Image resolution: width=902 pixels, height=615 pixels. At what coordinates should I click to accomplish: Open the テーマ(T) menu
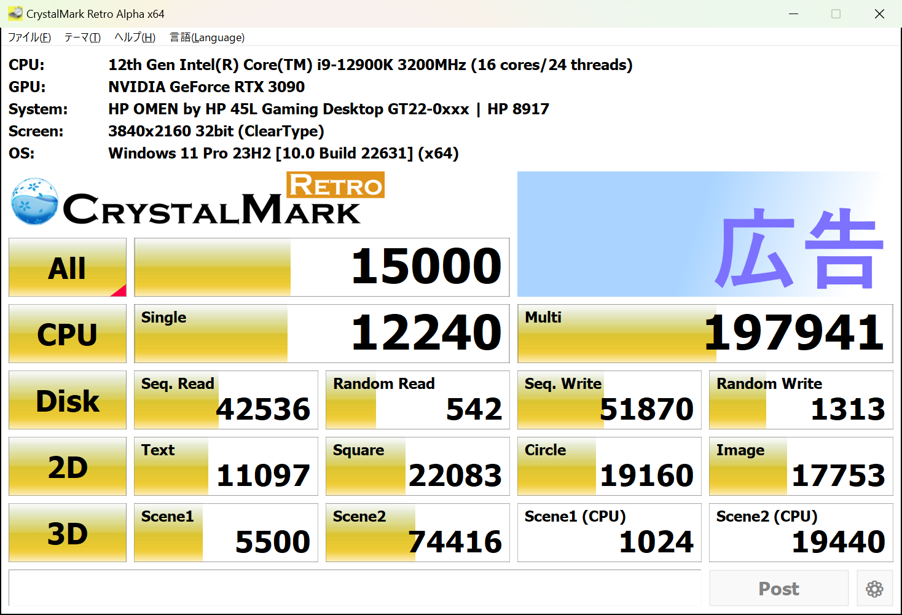click(82, 37)
